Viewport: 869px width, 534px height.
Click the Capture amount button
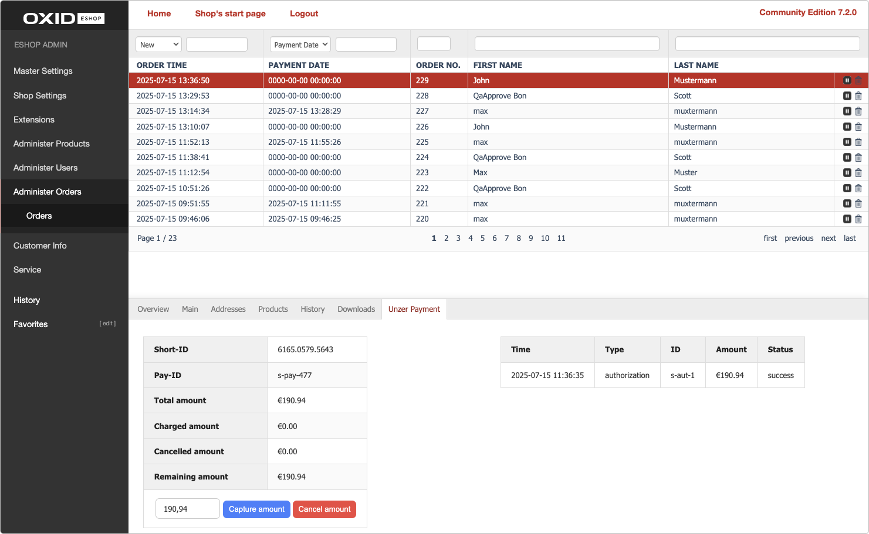[256, 509]
